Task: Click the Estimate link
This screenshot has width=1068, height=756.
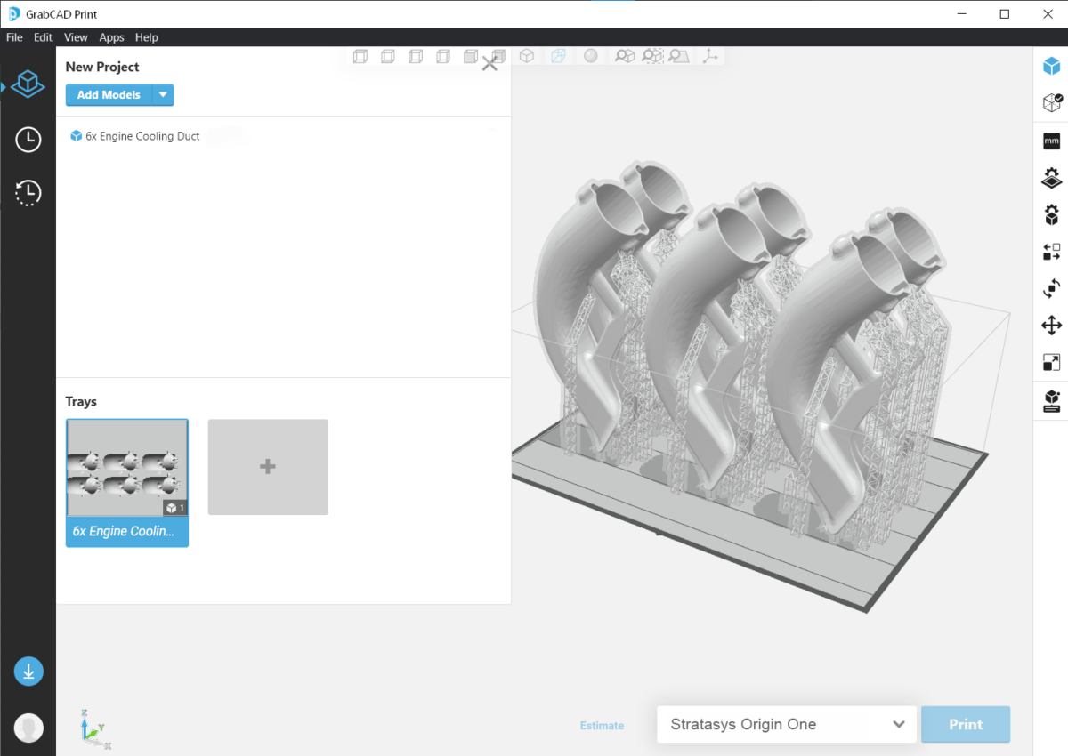Action: click(602, 726)
